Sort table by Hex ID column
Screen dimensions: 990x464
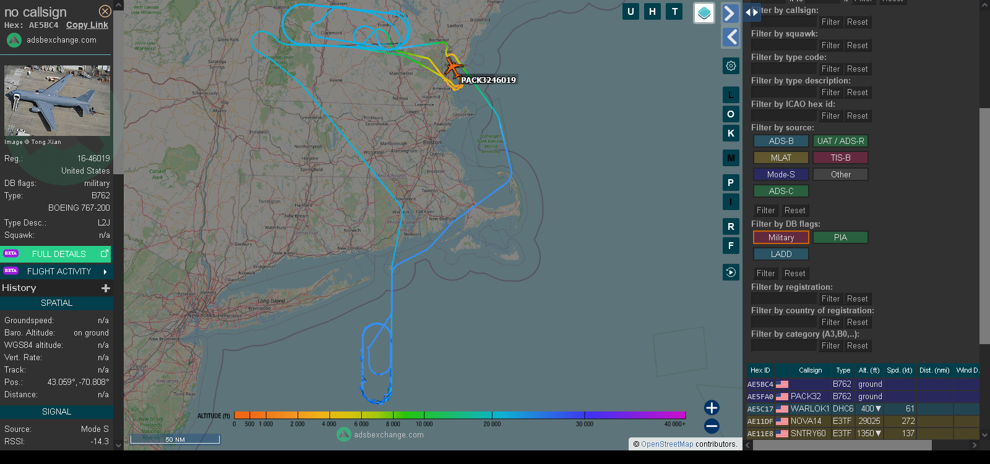760,371
